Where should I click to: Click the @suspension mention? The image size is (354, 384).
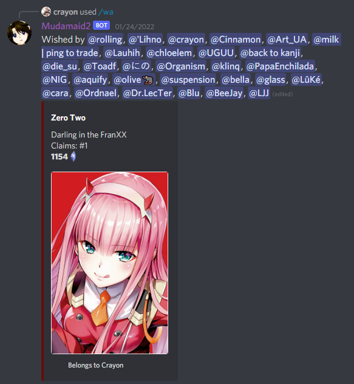point(188,80)
